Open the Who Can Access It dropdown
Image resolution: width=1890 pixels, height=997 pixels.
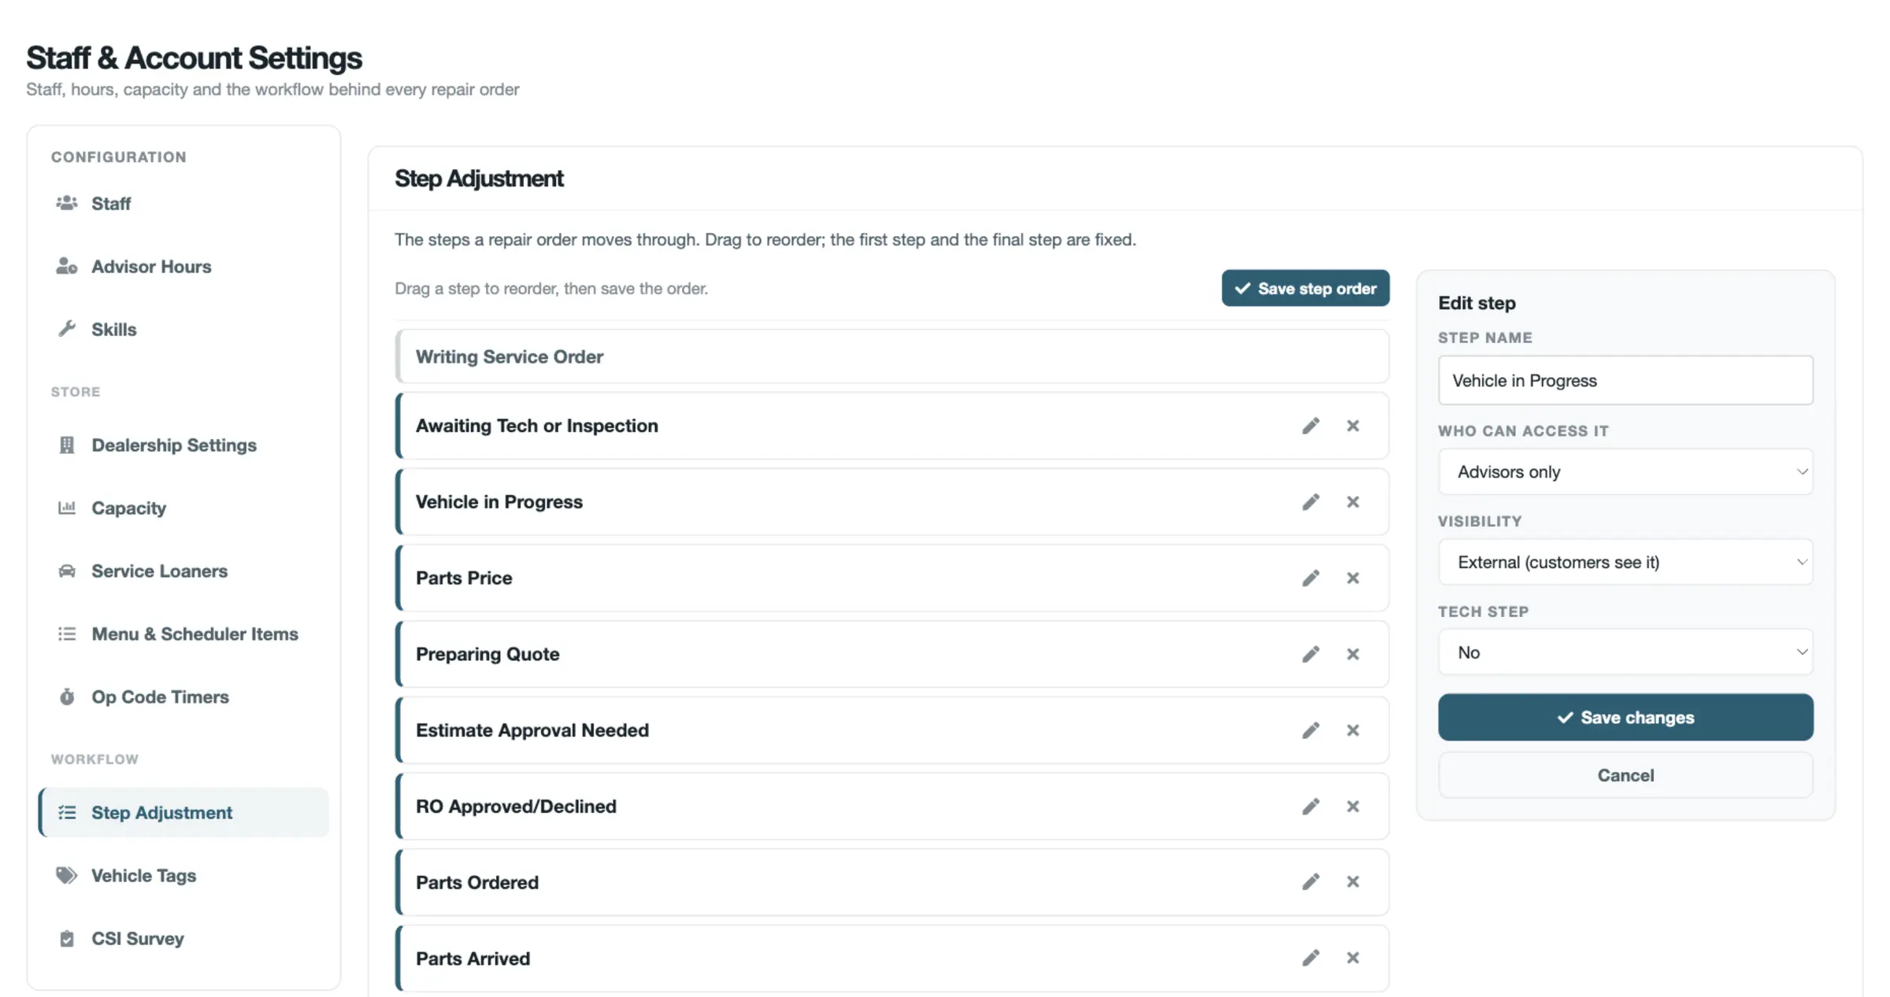[1625, 472]
